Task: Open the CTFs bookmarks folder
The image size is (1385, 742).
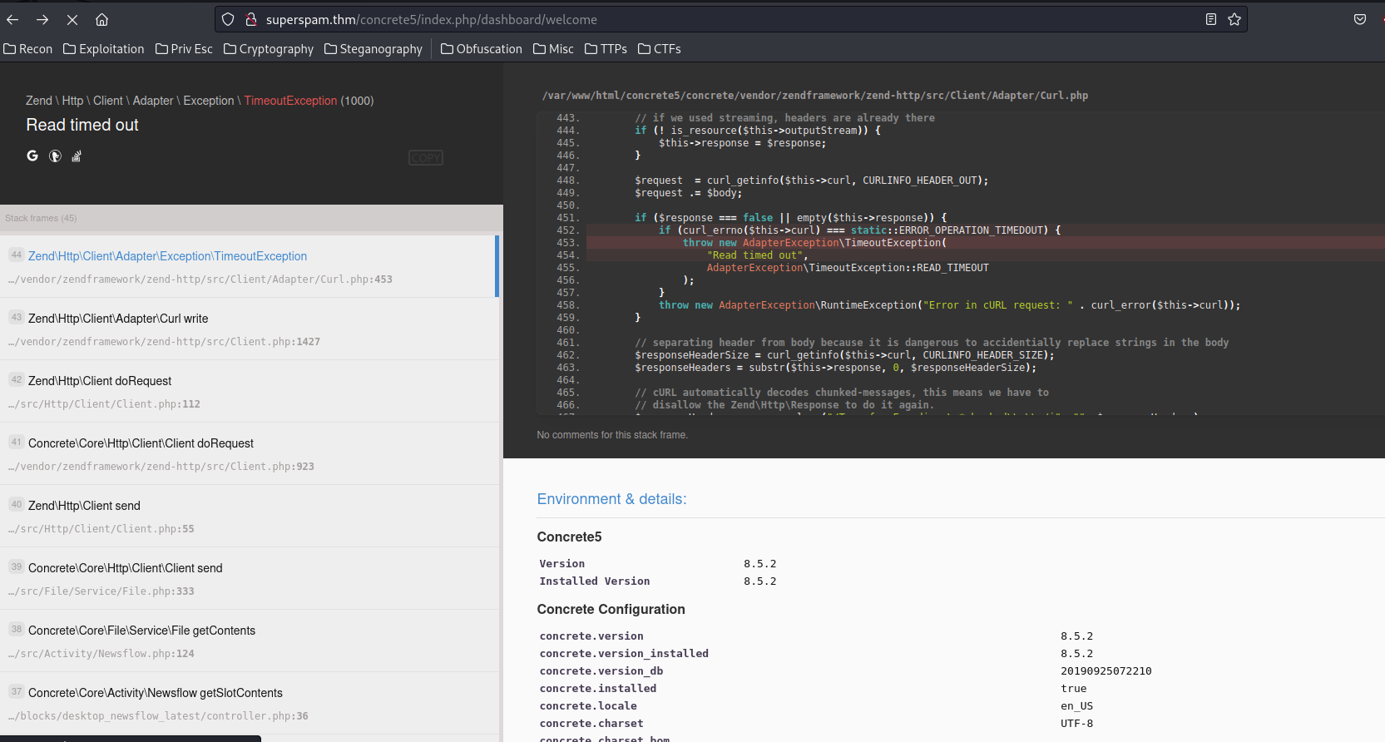Action: pyautogui.click(x=660, y=49)
